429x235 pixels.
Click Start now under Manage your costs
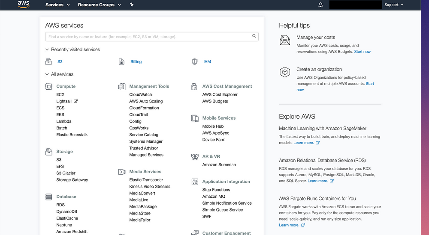coord(362,52)
